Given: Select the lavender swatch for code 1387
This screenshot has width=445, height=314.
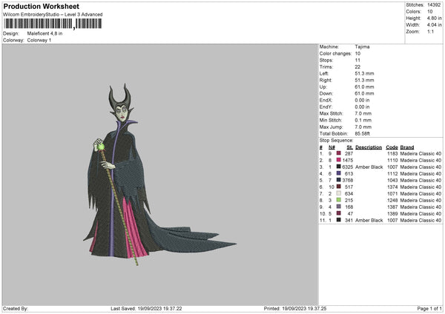Looking at the screenshot, I should click(339, 207).
